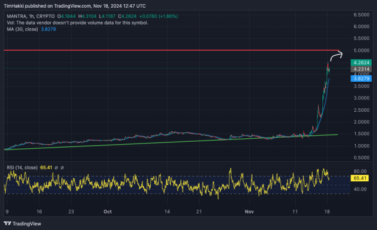The height and width of the screenshot is (230, 377).
Task: Click the MANTRA, 1h, CRYPTO symbol title
Action: (31, 16)
